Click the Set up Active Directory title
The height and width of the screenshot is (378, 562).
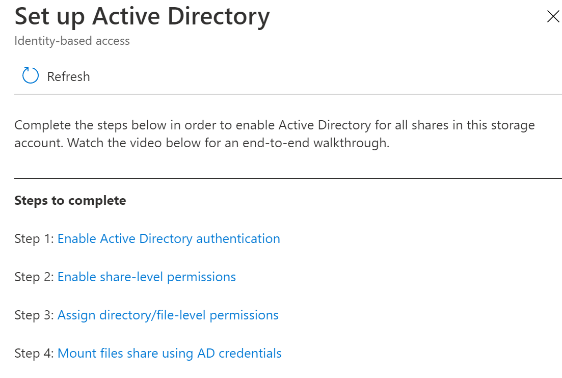point(142,17)
